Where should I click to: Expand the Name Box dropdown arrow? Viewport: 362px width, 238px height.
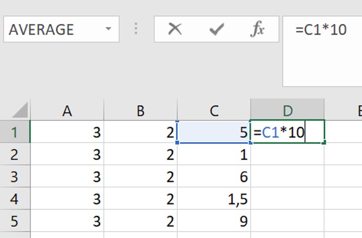click(x=108, y=29)
